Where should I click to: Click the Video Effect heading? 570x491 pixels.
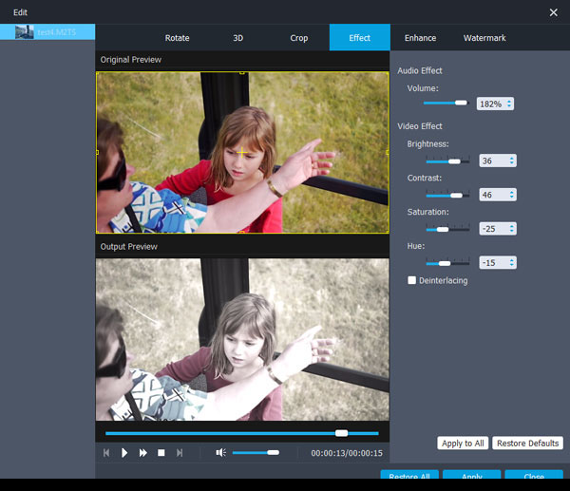pos(420,126)
